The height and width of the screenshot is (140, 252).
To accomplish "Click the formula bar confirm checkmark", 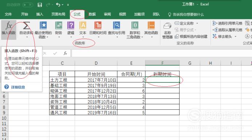I will pos(55,53).
